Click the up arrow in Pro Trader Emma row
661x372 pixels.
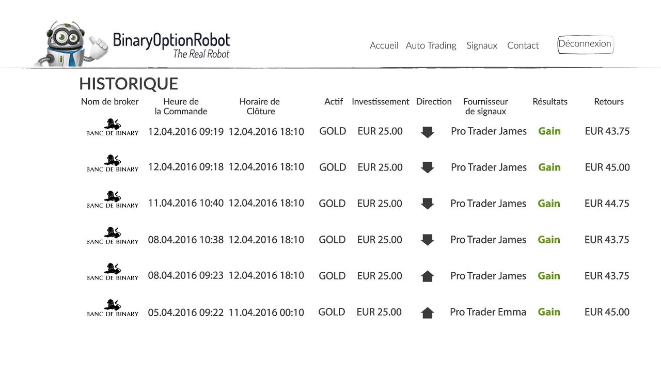pyautogui.click(x=427, y=312)
